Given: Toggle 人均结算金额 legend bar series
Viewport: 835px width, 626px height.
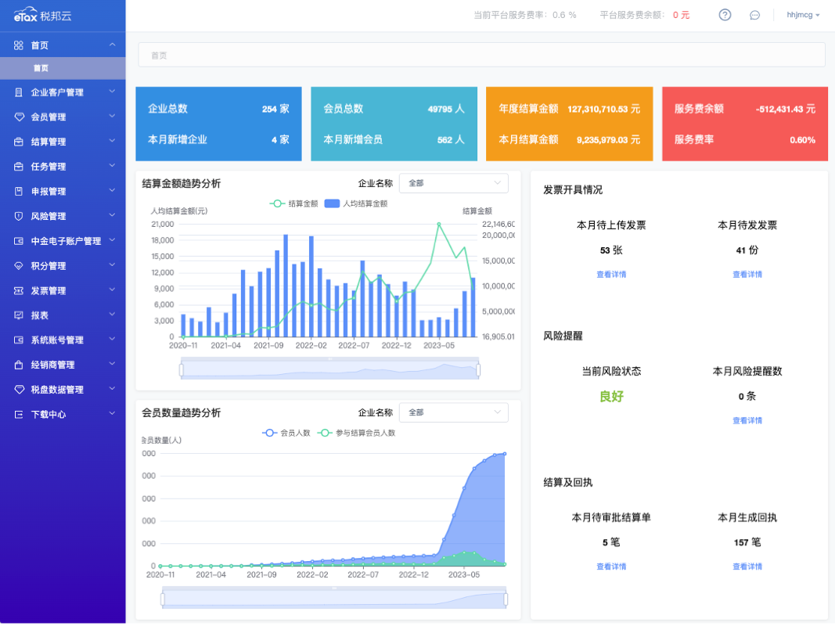Looking at the screenshot, I should [355, 203].
